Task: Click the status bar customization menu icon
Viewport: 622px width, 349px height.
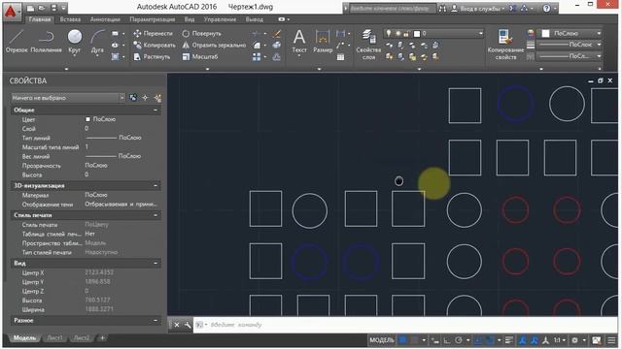Action: (x=611, y=340)
